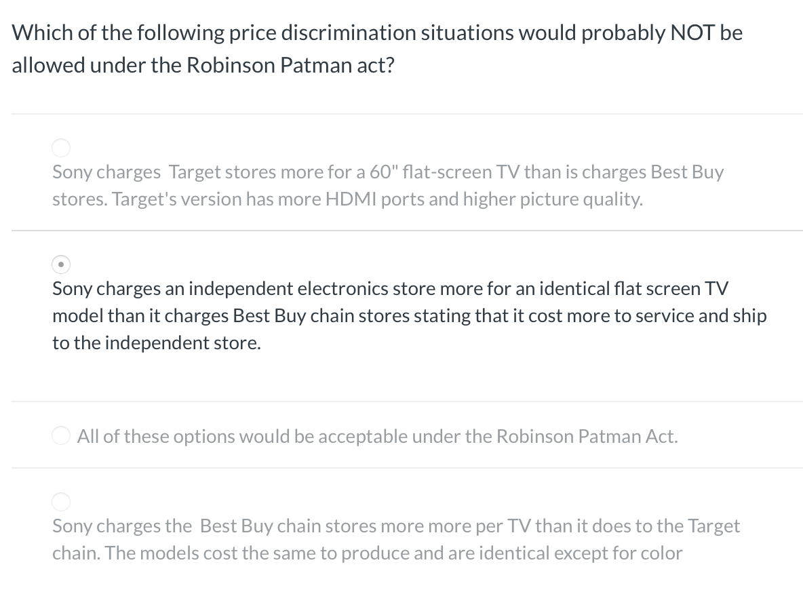Click the question text about the Robinson Patman act
Viewport: 803px width, 609px height.
point(377,48)
